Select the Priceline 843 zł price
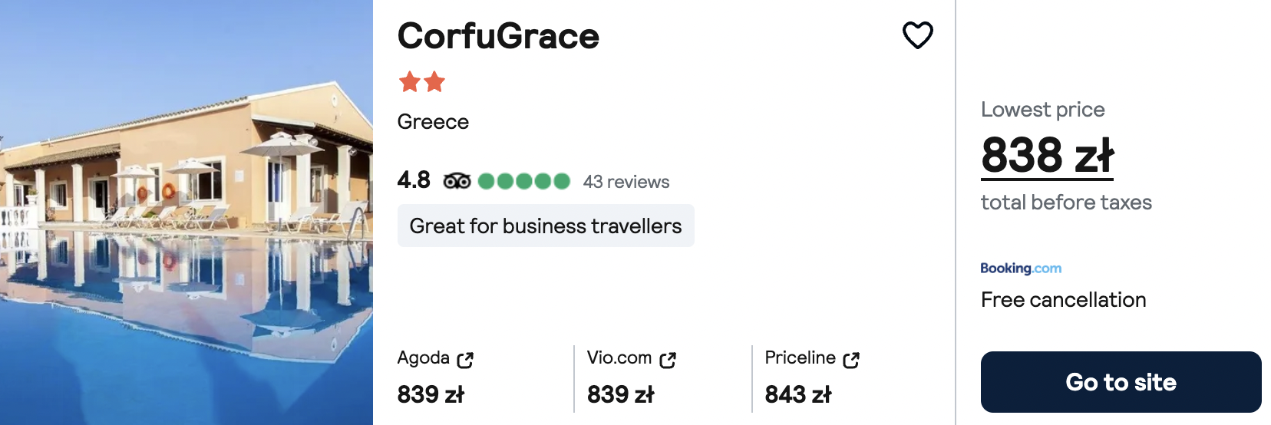Image resolution: width=1271 pixels, height=425 pixels. tap(798, 394)
